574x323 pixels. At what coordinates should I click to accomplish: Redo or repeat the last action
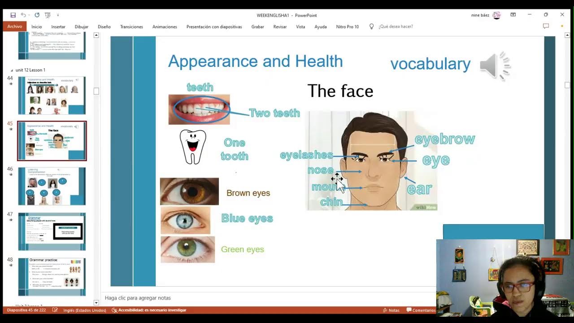coord(37,15)
